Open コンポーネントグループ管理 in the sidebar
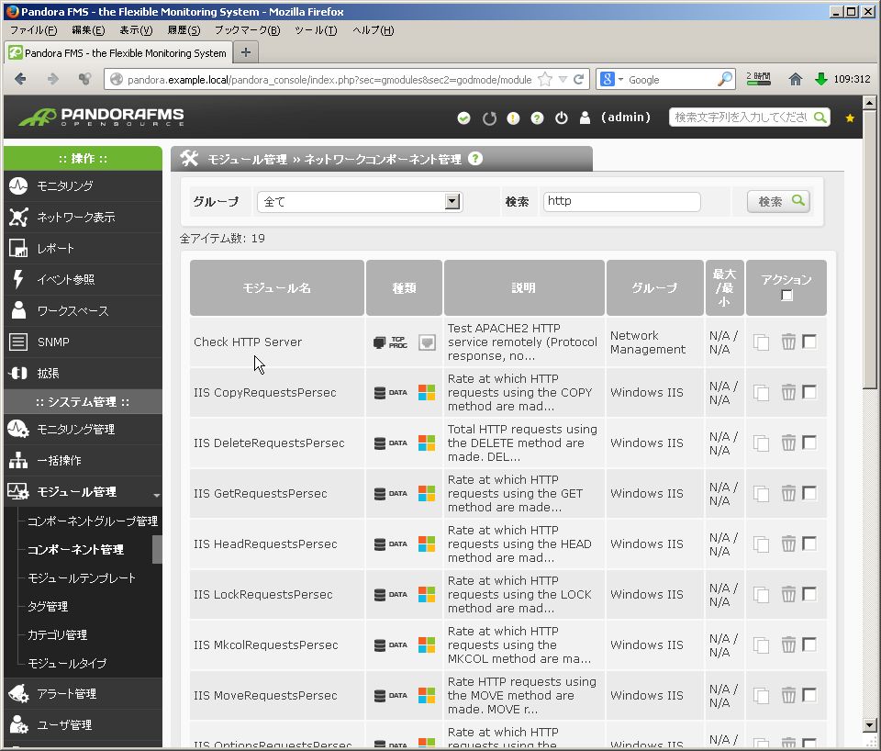Viewport: 881px width, 751px height. click(93, 521)
